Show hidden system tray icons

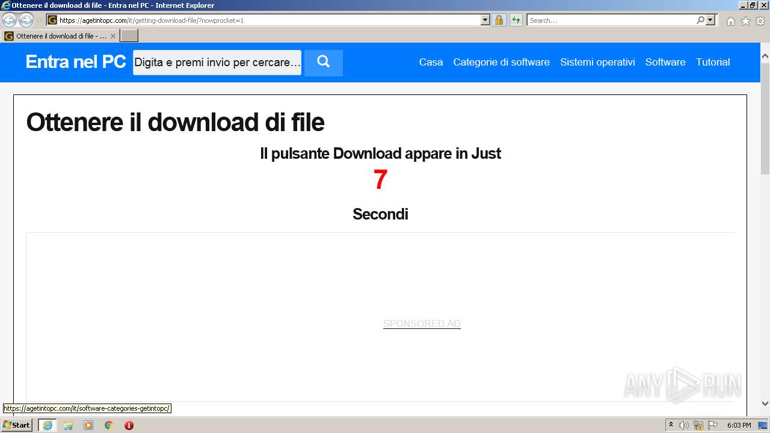[x=671, y=425]
